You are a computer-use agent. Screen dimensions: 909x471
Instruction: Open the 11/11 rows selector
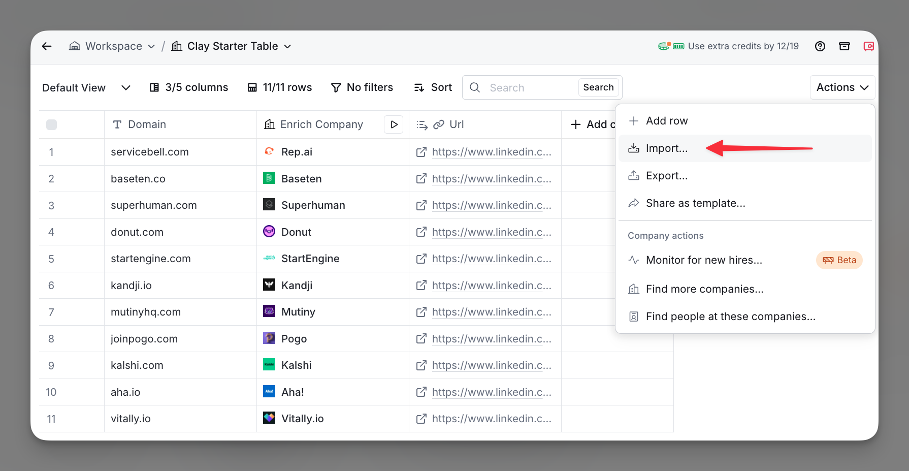click(x=279, y=87)
